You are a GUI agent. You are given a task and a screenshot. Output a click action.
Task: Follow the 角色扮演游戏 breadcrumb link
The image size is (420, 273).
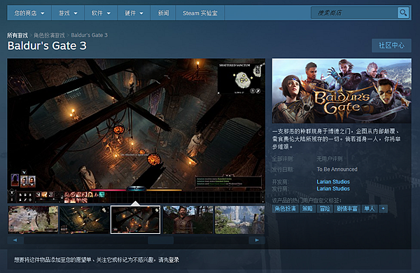pos(49,35)
